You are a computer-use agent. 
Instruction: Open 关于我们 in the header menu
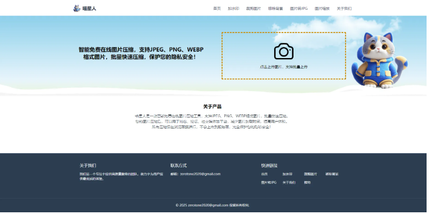point(344,9)
